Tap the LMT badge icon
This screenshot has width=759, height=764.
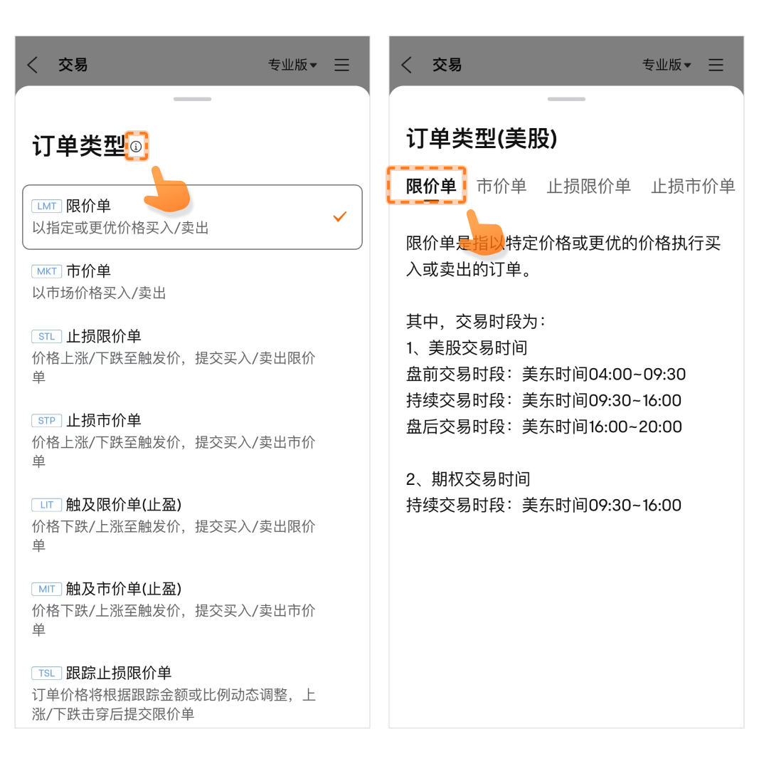pos(47,206)
